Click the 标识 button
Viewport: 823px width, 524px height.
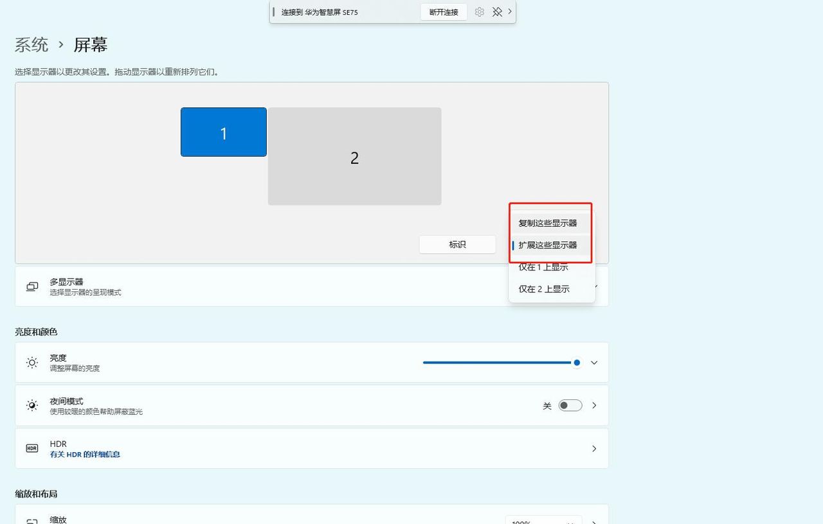(x=457, y=244)
